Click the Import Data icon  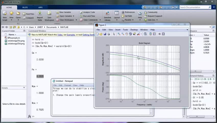pos(40,13)
